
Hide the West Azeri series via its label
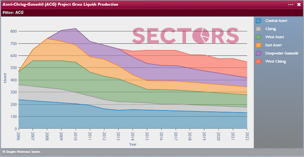tap(274, 37)
